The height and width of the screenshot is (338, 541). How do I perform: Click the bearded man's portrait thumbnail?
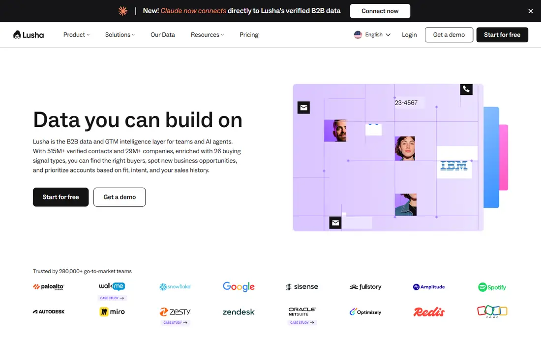coord(335,131)
